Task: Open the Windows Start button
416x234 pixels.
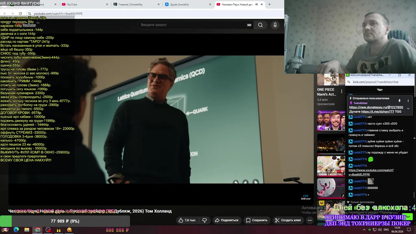Action: 5,230
